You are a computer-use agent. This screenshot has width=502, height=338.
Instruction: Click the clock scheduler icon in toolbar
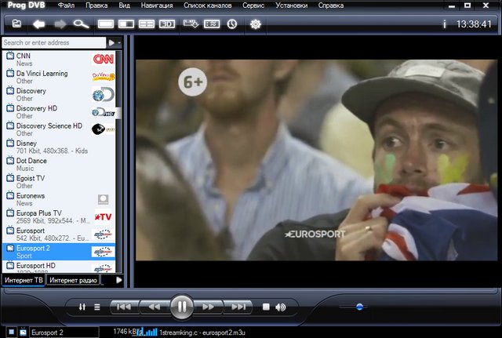coord(232,24)
